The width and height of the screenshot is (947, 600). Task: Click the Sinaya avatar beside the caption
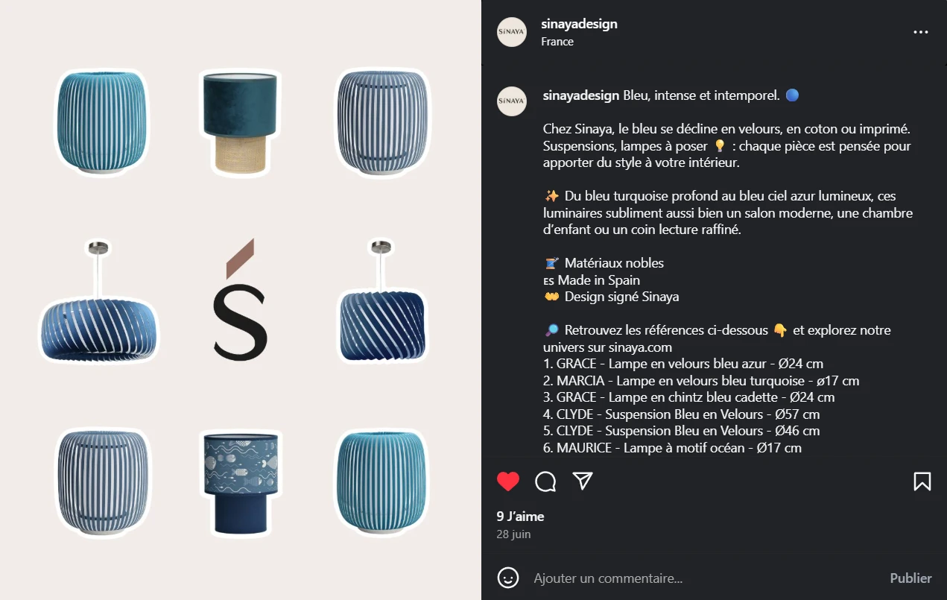pos(512,101)
